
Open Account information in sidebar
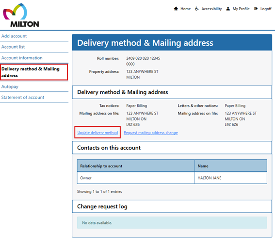coord(22,58)
